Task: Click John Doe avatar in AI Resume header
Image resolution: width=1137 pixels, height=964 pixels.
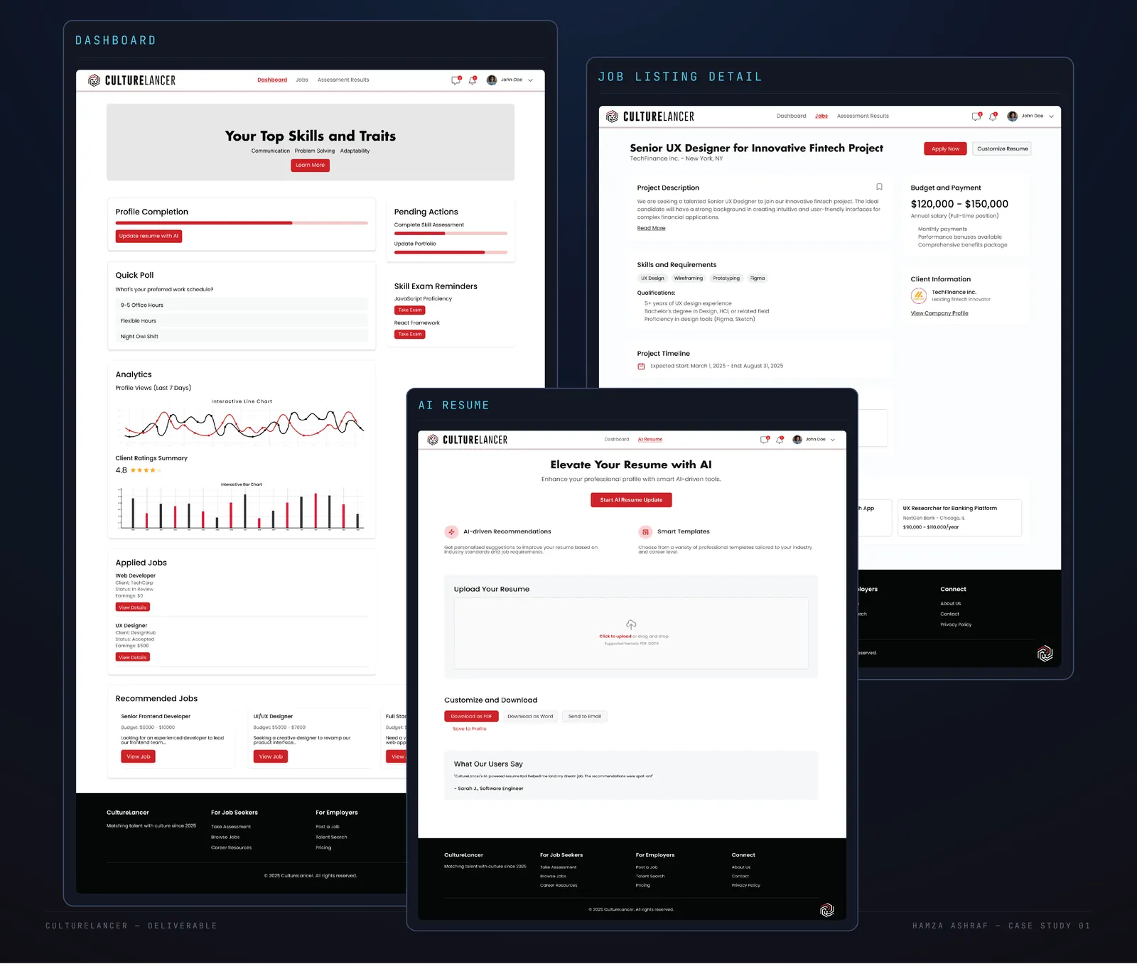Action: coord(797,440)
